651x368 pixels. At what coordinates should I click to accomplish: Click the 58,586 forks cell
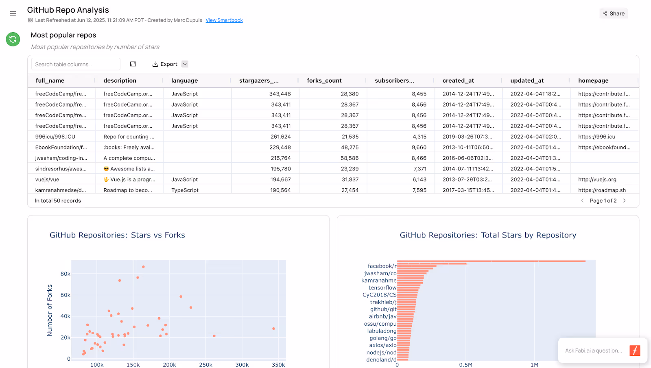point(333,158)
